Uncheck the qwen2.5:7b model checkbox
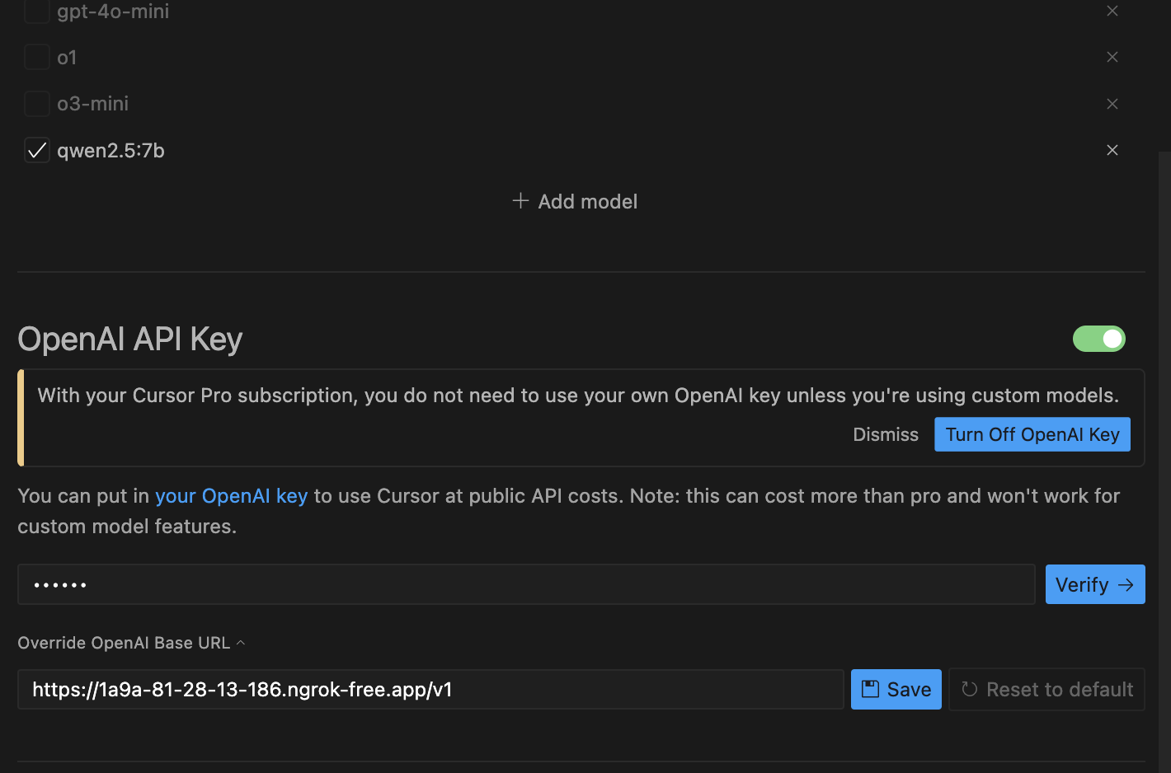Image resolution: width=1171 pixels, height=773 pixels. pos(37,150)
